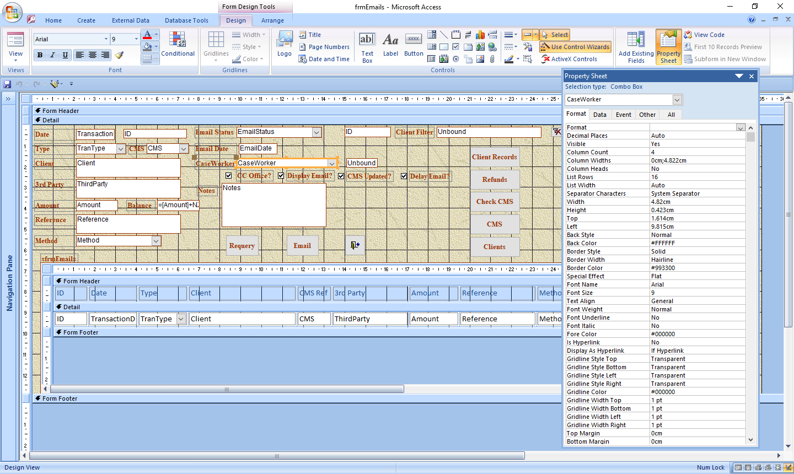Toggle Underline formatting
Screen dimensions: 794x474
click(65, 55)
